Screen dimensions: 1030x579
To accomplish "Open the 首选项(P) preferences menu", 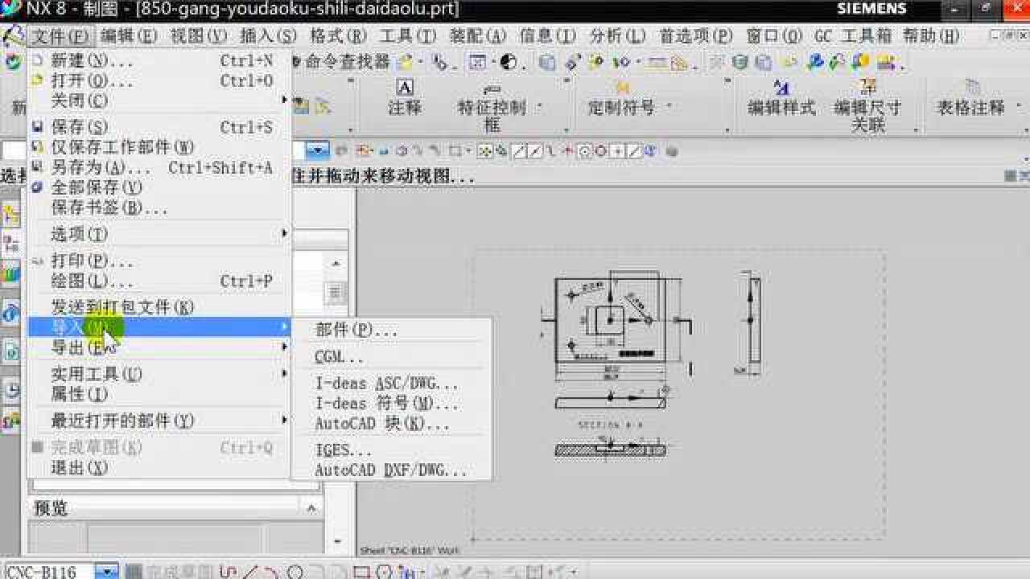I will 696,36.
